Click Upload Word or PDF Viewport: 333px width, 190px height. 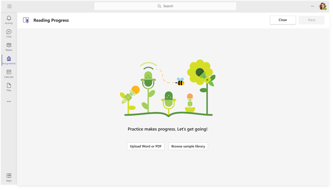coord(146,146)
